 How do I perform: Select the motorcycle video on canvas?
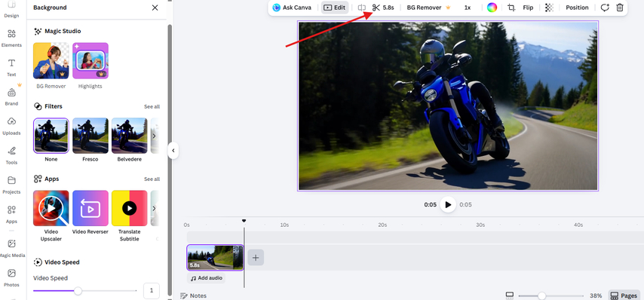point(448,106)
